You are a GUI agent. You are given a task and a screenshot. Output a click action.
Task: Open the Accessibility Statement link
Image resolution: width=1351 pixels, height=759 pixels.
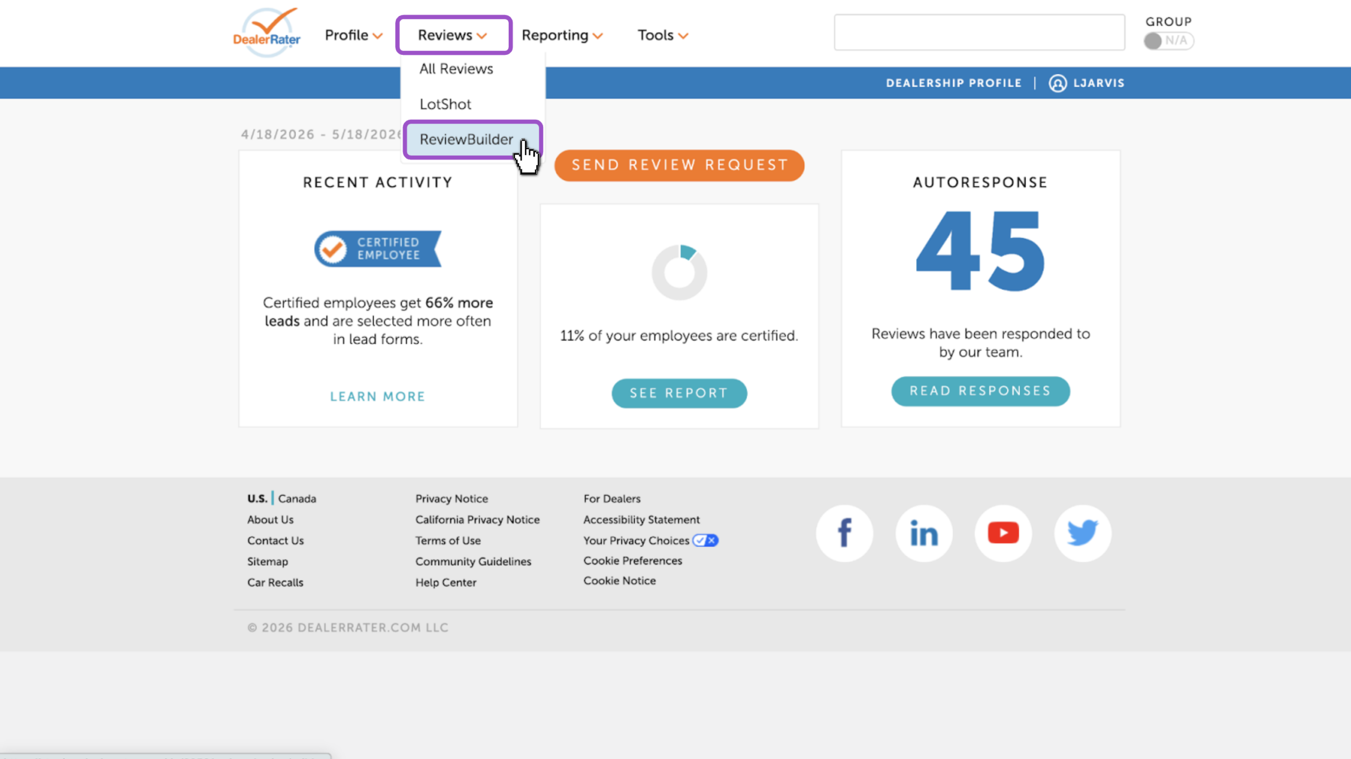pos(642,520)
